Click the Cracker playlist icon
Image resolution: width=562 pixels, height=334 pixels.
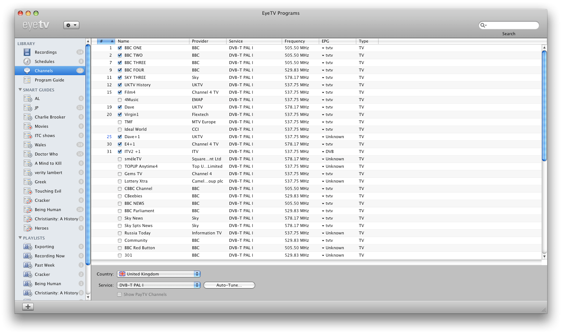point(28,274)
